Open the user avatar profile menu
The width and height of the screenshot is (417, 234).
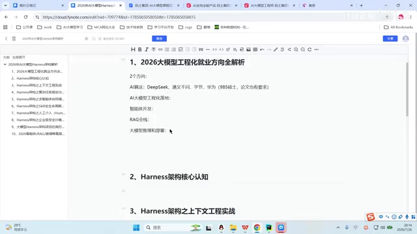[x=405, y=39]
